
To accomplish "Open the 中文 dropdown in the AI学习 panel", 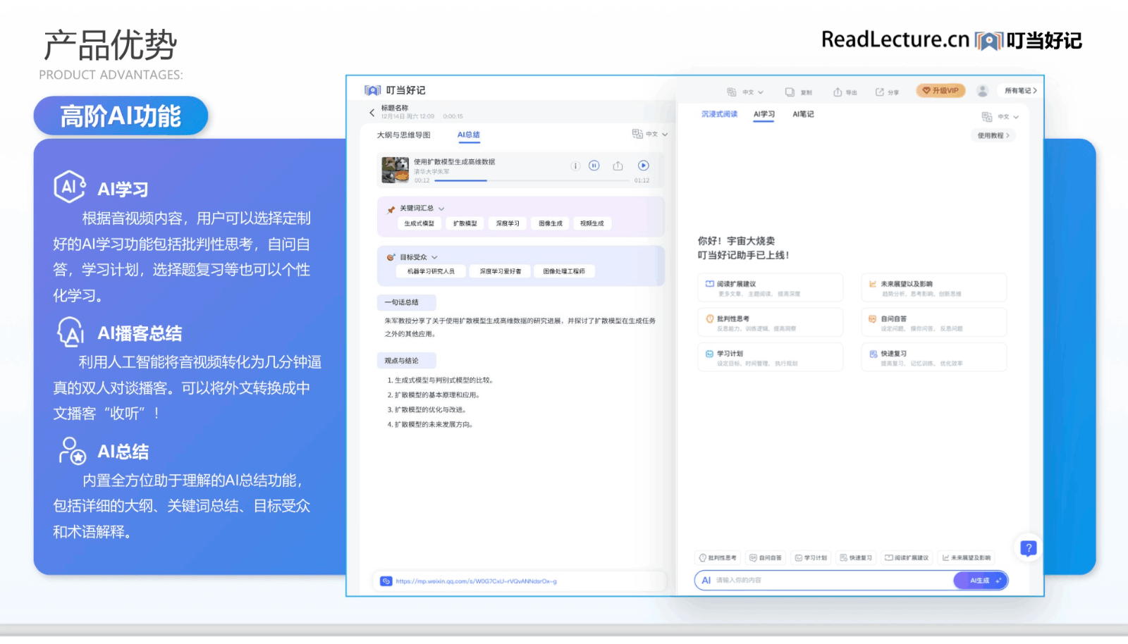I will pyautogui.click(x=1008, y=117).
